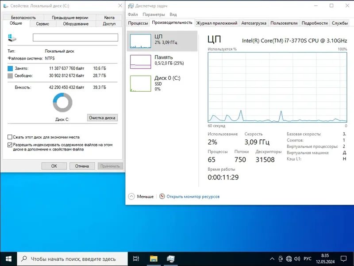The image size is (354, 266).
Task: Click the Применить button
Action: [110, 166]
